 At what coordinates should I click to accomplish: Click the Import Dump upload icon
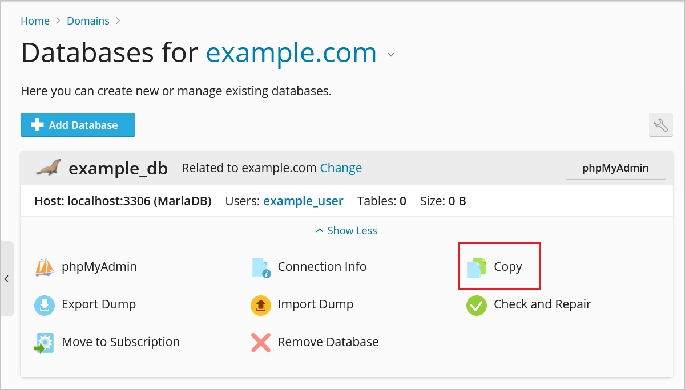point(261,305)
